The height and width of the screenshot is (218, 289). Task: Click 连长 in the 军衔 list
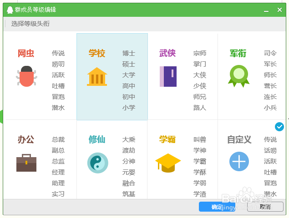pos(270,97)
